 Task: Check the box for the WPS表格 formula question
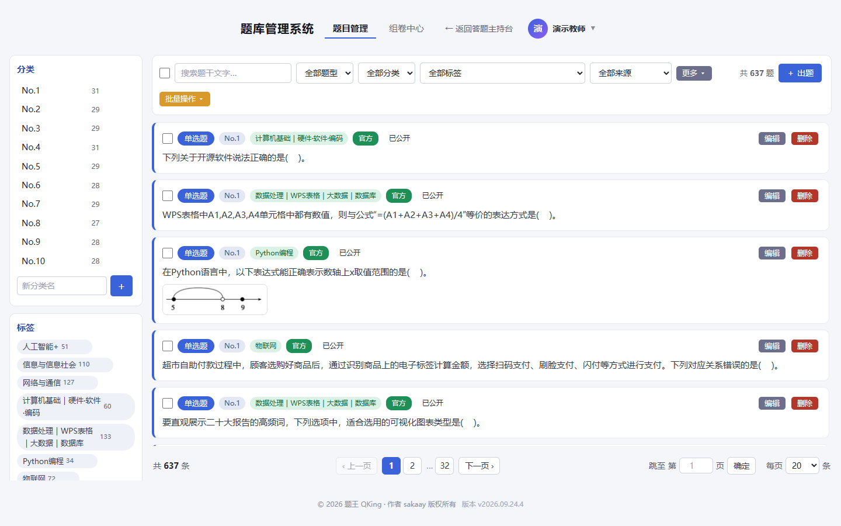[x=168, y=196]
